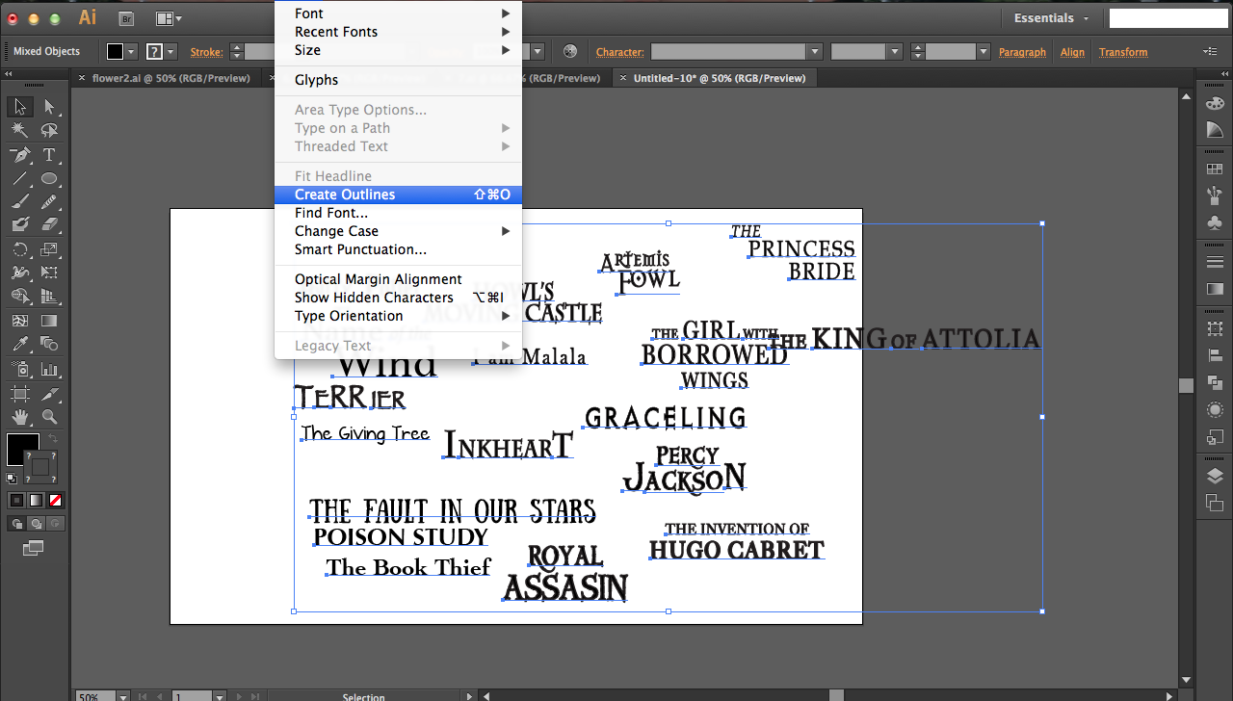The width and height of the screenshot is (1233, 701).
Task: Open the Layers panel icon
Action: tap(1215, 477)
